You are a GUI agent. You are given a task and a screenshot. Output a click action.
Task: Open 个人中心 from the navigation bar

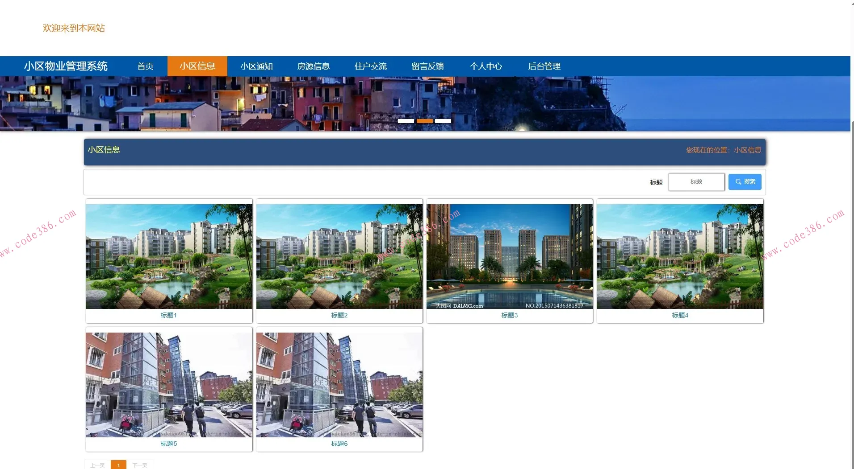pos(486,66)
